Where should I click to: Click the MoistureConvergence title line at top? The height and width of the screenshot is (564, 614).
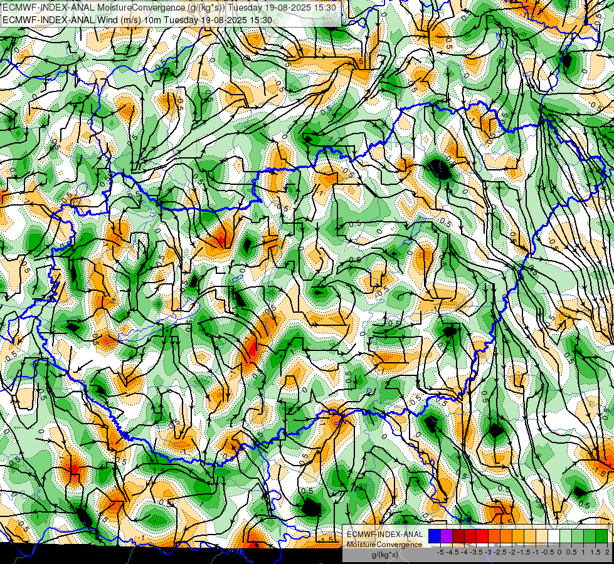click(x=169, y=8)
